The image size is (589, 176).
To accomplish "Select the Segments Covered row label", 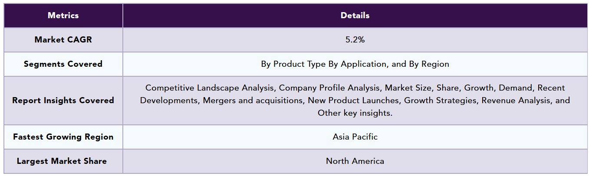I will 63,64.
